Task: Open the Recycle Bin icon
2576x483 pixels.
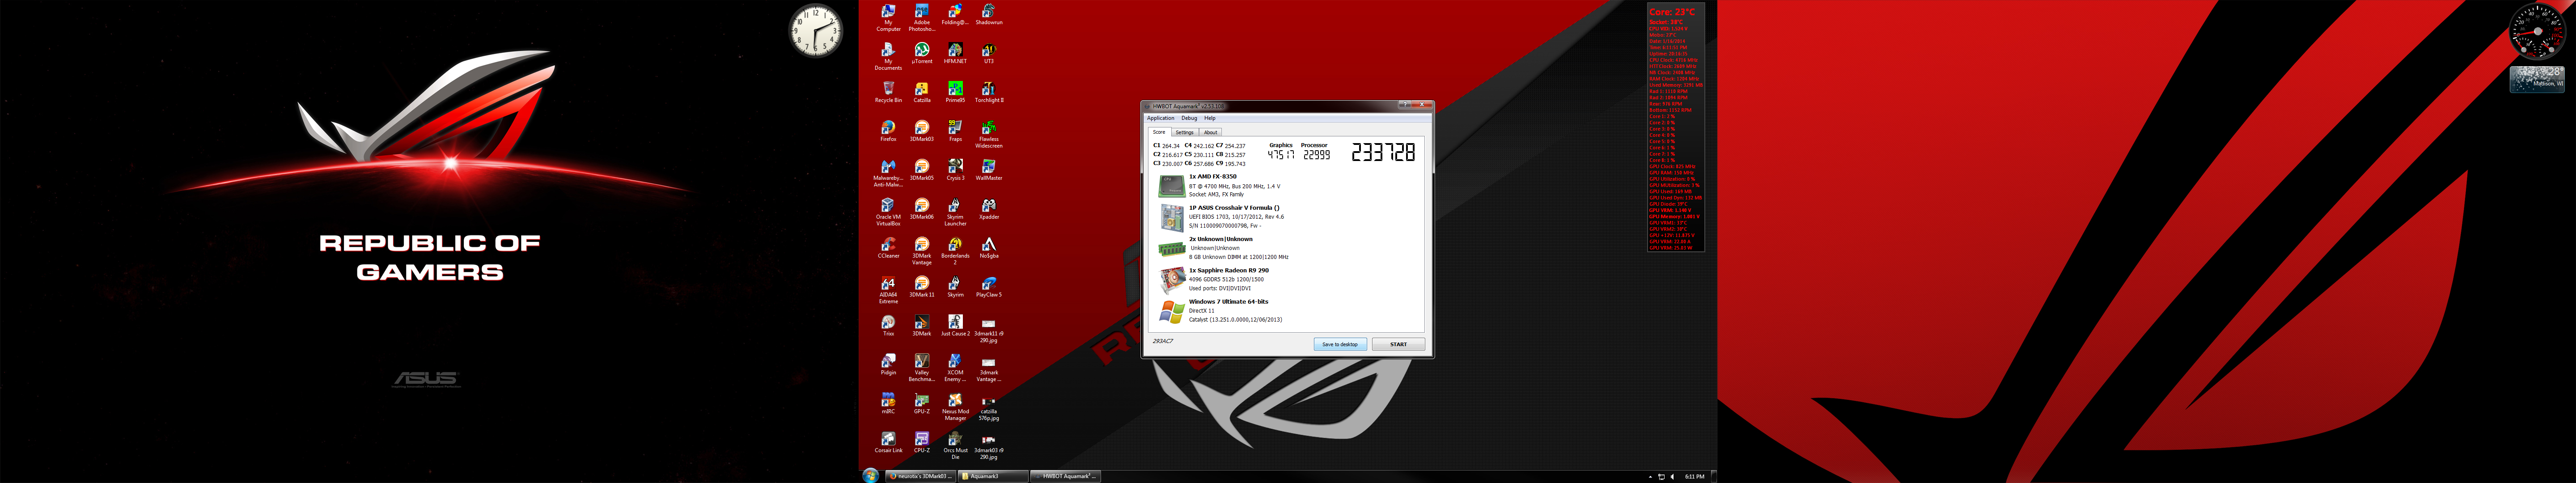Action: tap(888, 93)
